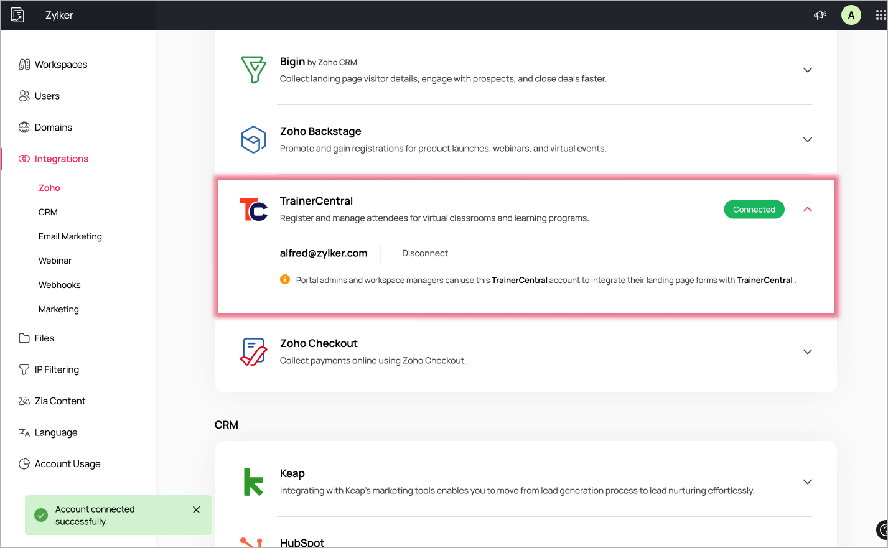888x548 pixels.
Task: Open Workspaces in the sidebar
Action: coord(61,64)
